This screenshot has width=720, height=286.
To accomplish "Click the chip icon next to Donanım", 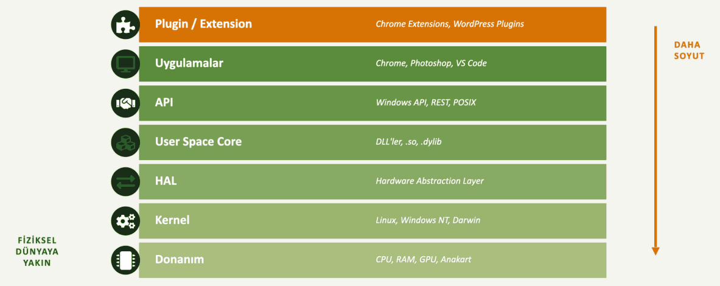I will point(125,260).
